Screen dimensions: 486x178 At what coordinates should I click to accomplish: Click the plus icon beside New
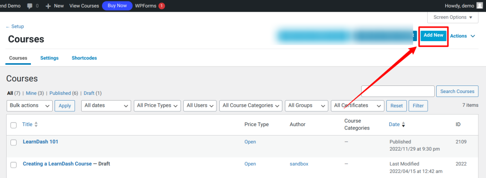coord(48,6)
